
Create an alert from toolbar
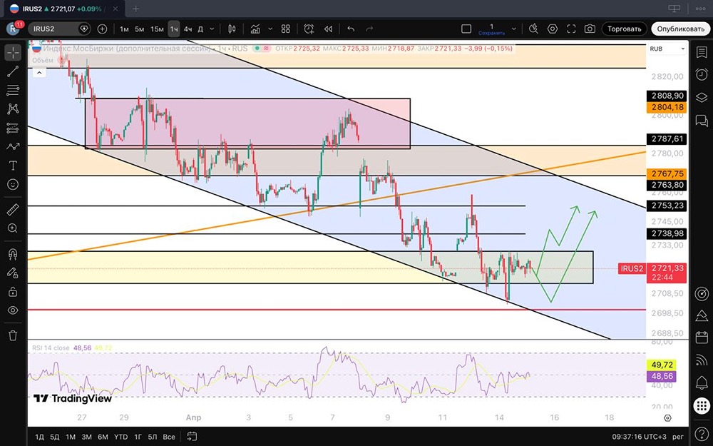(x=309, y=29)
